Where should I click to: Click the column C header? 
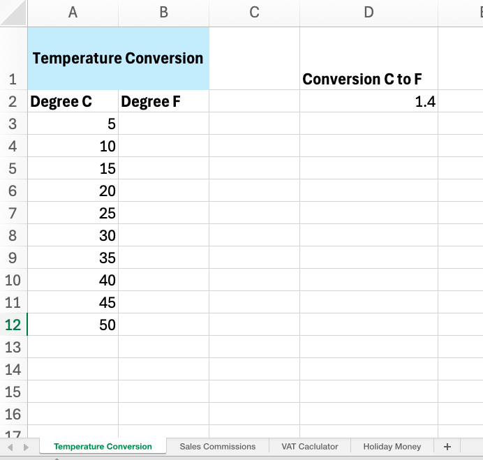(254, 12)
